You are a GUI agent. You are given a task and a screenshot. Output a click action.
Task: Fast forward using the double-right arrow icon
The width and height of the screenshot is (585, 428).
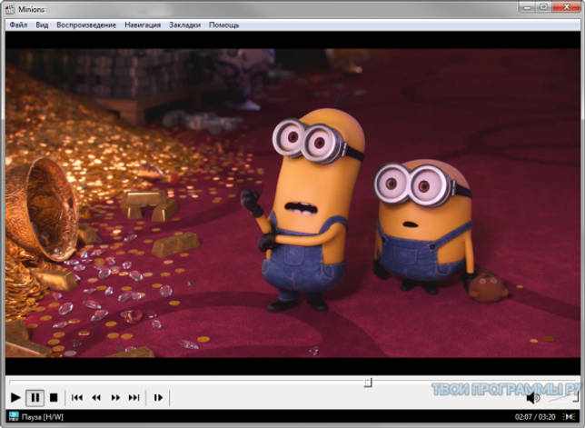coord(115,397)
